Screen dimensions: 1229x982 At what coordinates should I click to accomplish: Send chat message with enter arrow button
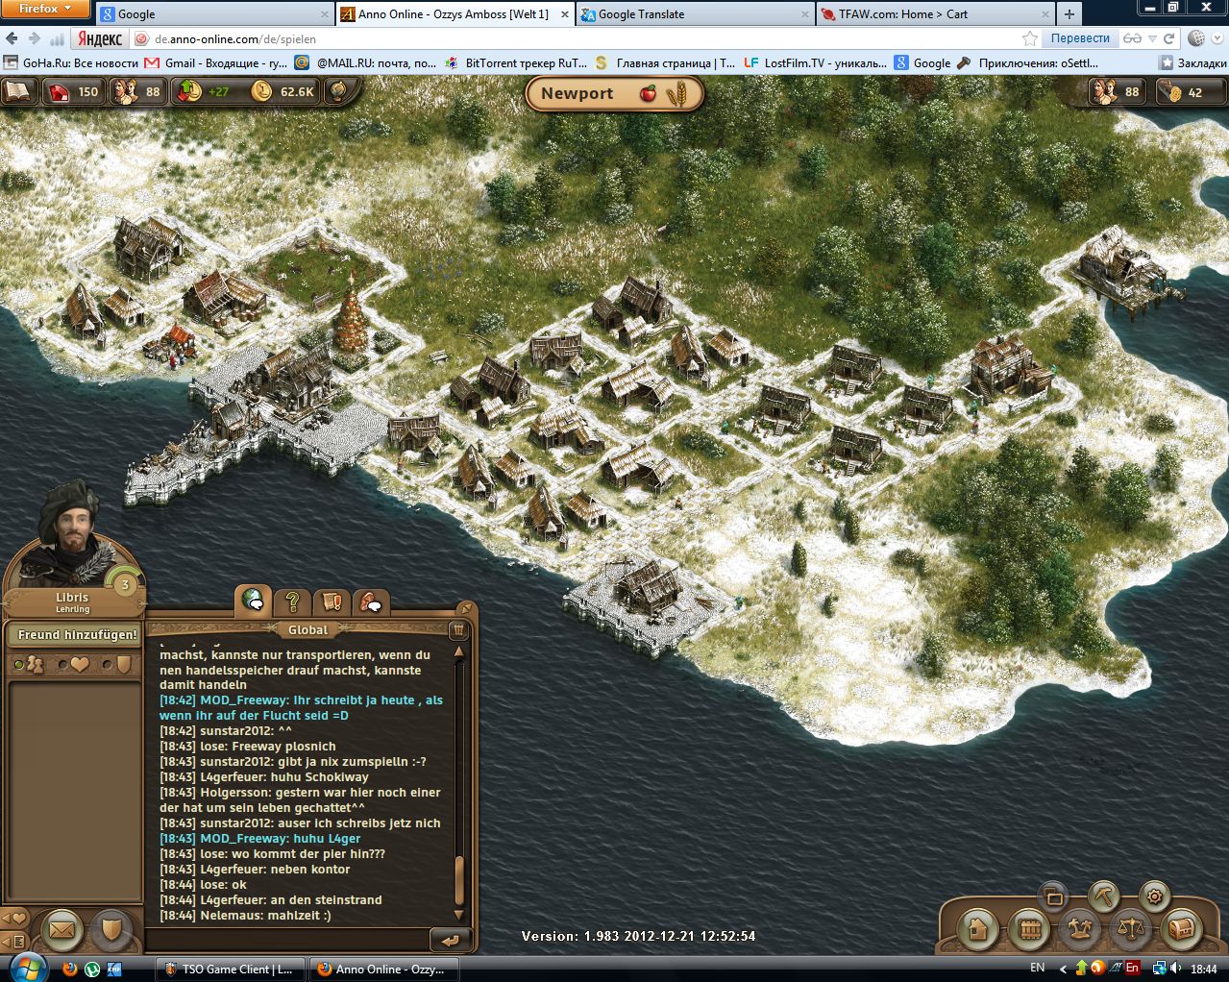tap(449, 939)
